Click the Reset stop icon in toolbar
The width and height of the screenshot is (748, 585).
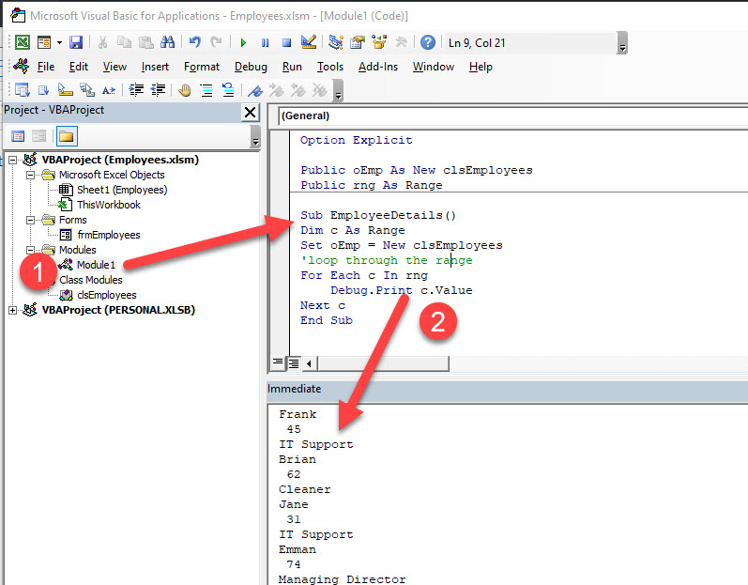286,42
